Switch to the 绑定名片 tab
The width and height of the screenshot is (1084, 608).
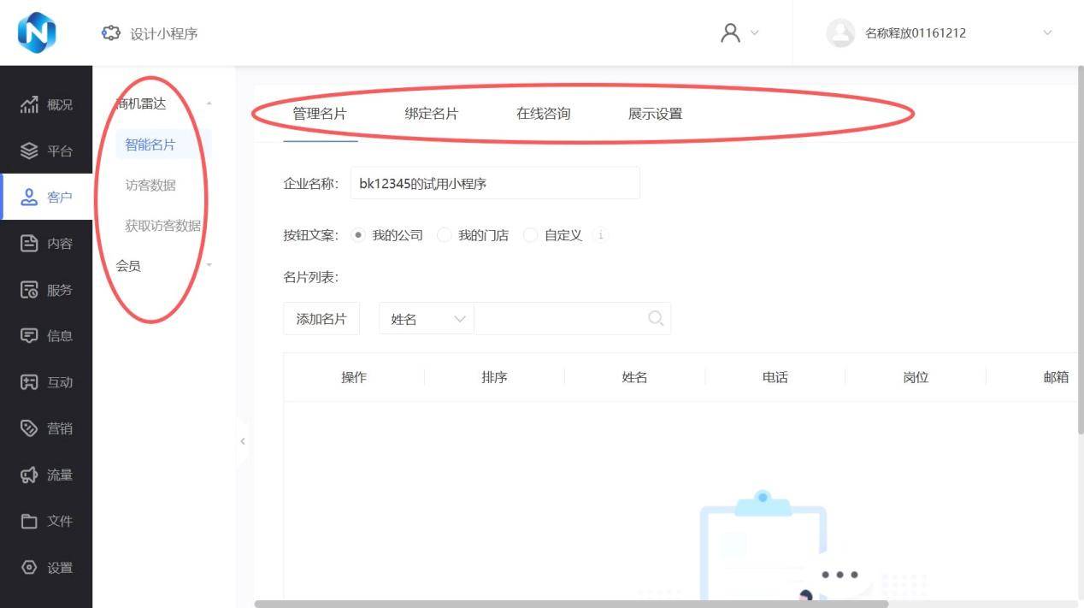click(431, 114)
